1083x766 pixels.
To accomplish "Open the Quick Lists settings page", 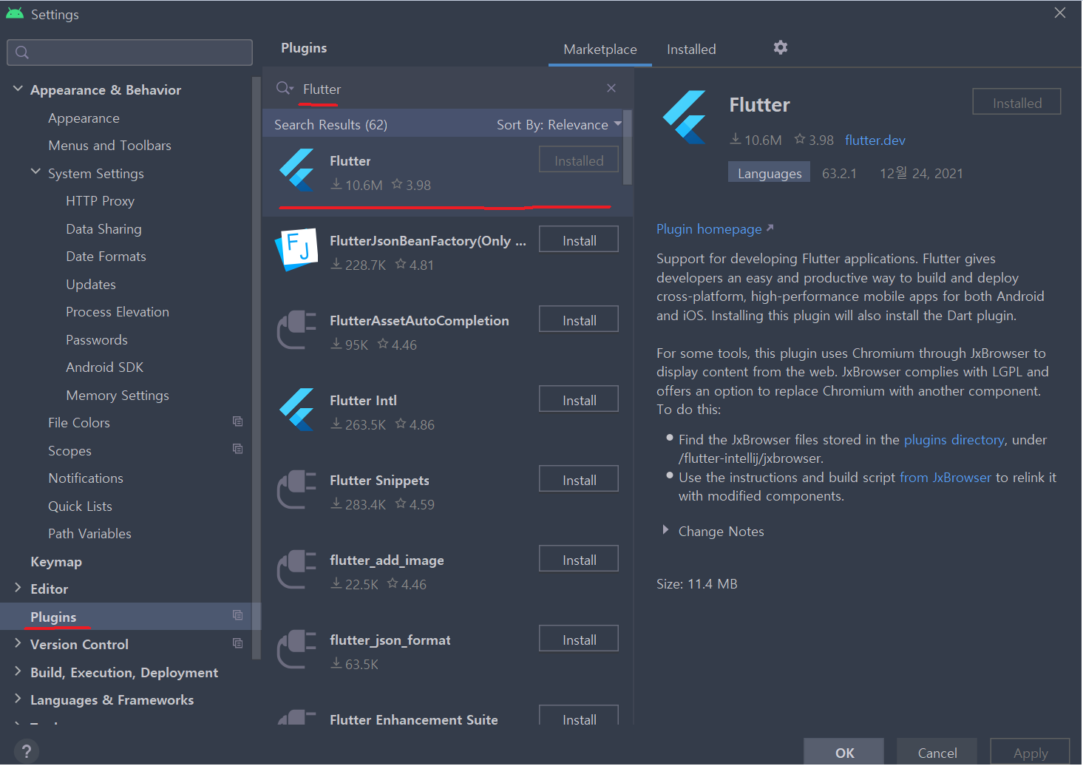I will click(x=80, y=506).
